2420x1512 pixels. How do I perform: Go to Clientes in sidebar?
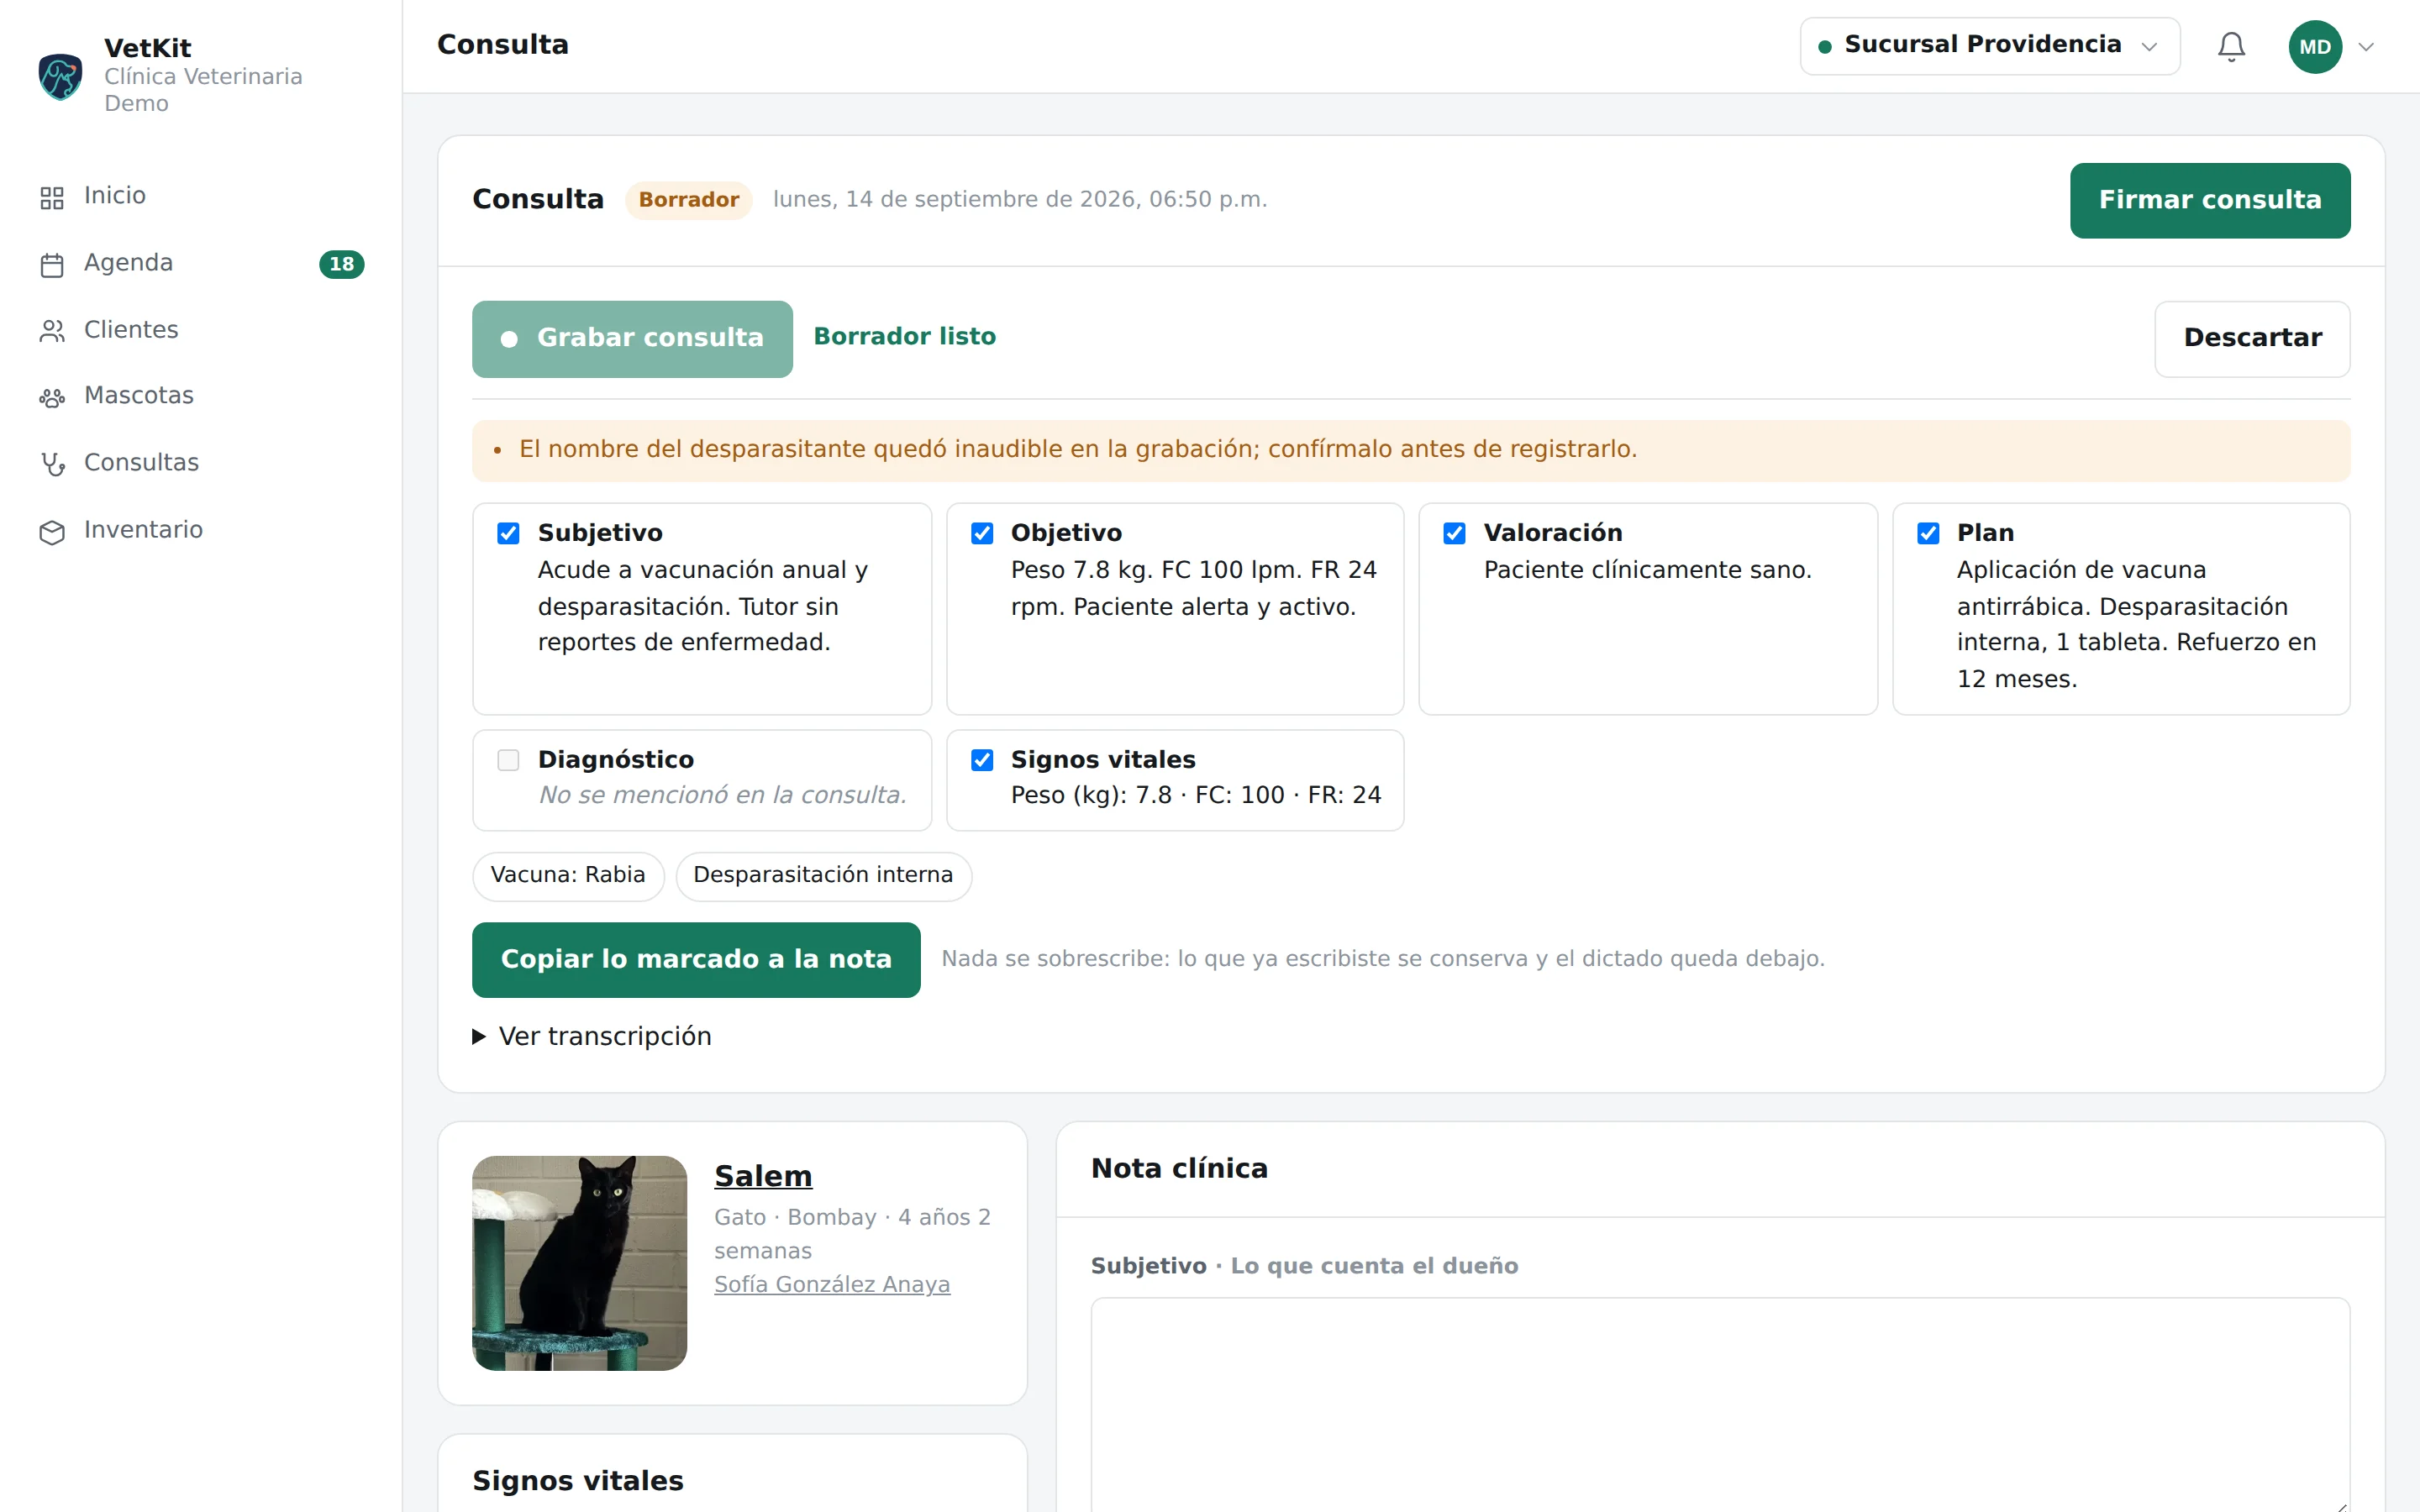[x=201, y=330]
